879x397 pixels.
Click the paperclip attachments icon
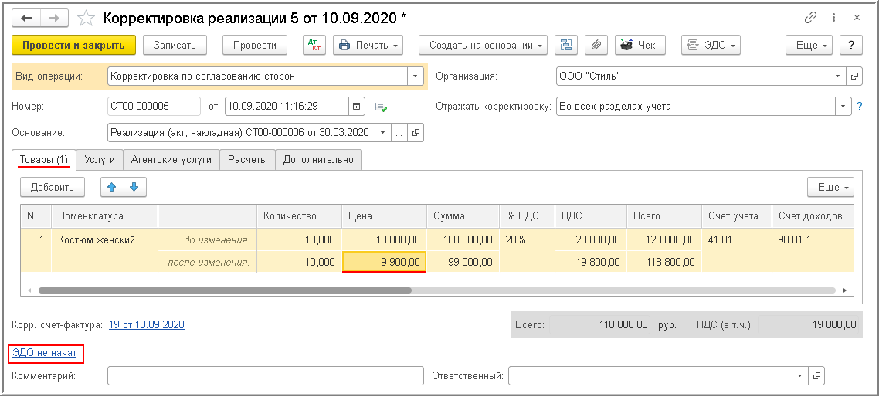tap(595, 46)
